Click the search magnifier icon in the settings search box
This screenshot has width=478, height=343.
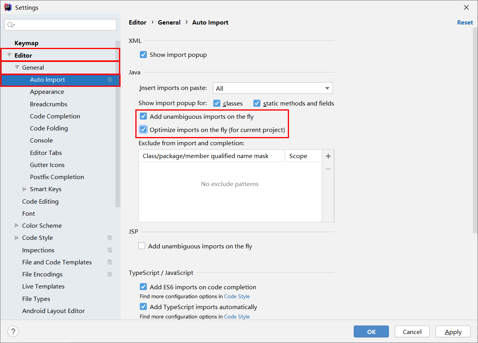(x=11, y=25)
